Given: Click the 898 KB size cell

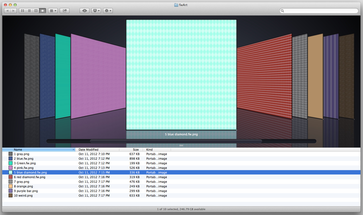Looking at the screenshot, I should pos(135,159).
